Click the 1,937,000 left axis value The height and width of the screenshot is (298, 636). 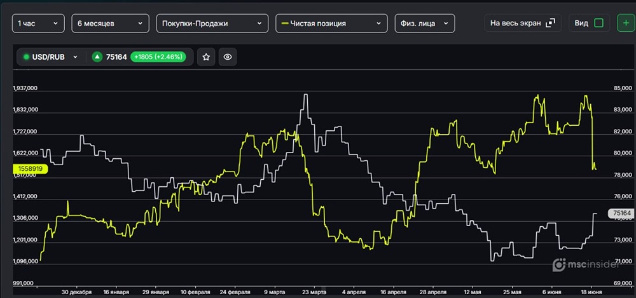26,88
